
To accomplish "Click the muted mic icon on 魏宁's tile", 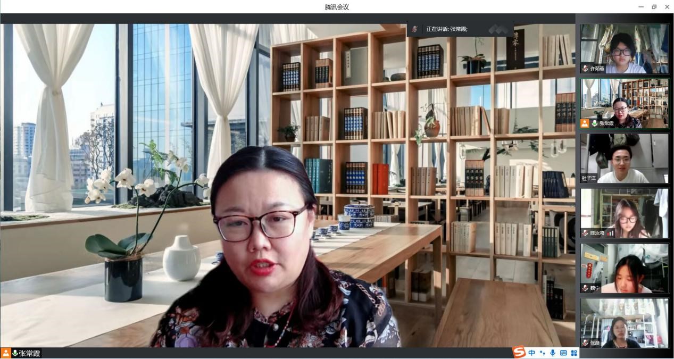I will (585, 288).
